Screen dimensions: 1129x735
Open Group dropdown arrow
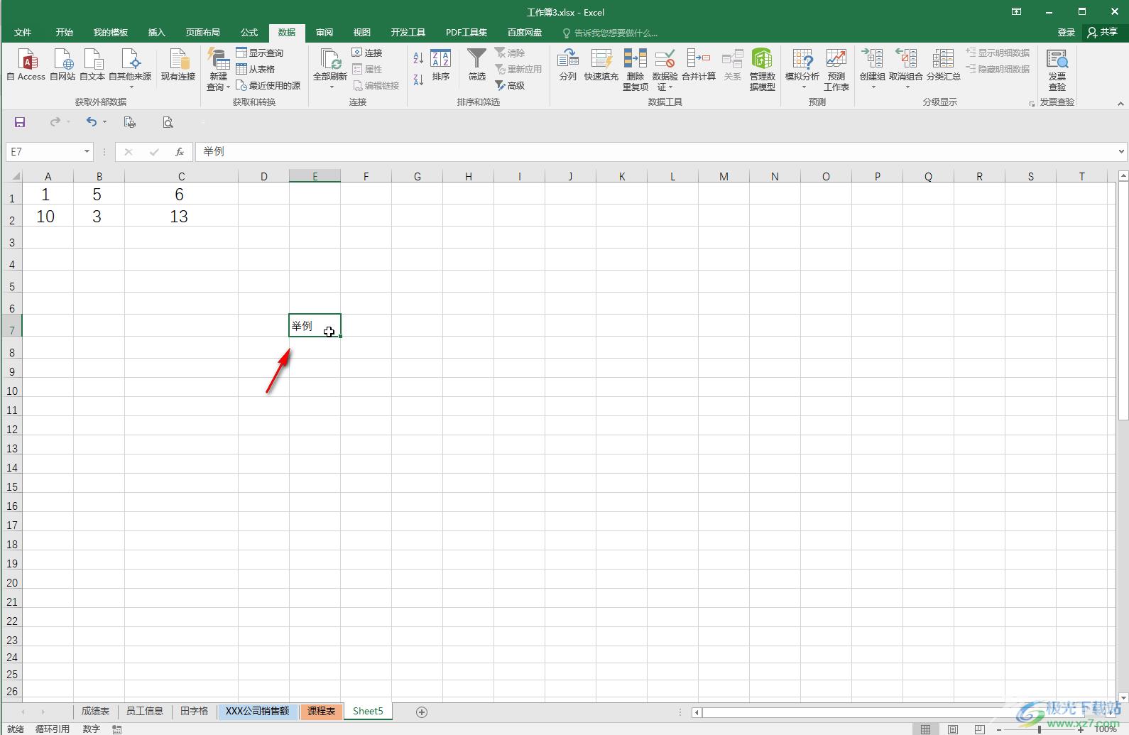click(873, 87)
